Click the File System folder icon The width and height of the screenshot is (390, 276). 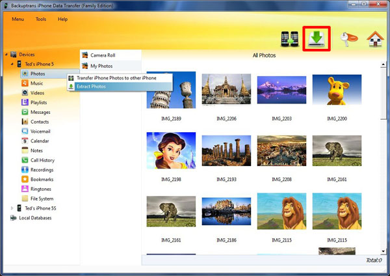click(25, 199)
